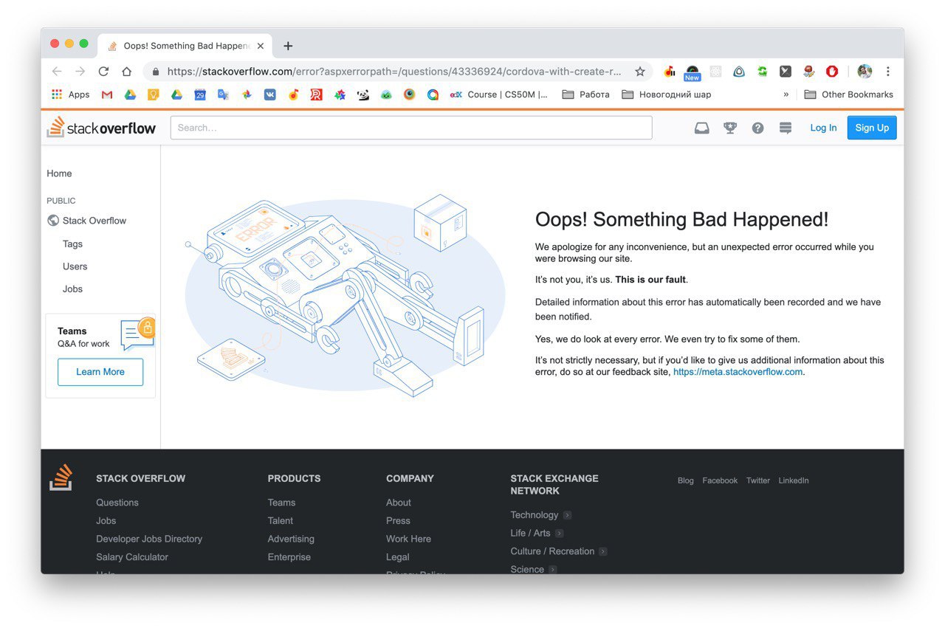This screenshot has height=628, width=945.
Task: Open the Course CS50M bookmark
Action: pyautogui.click(x=500, y=94)
